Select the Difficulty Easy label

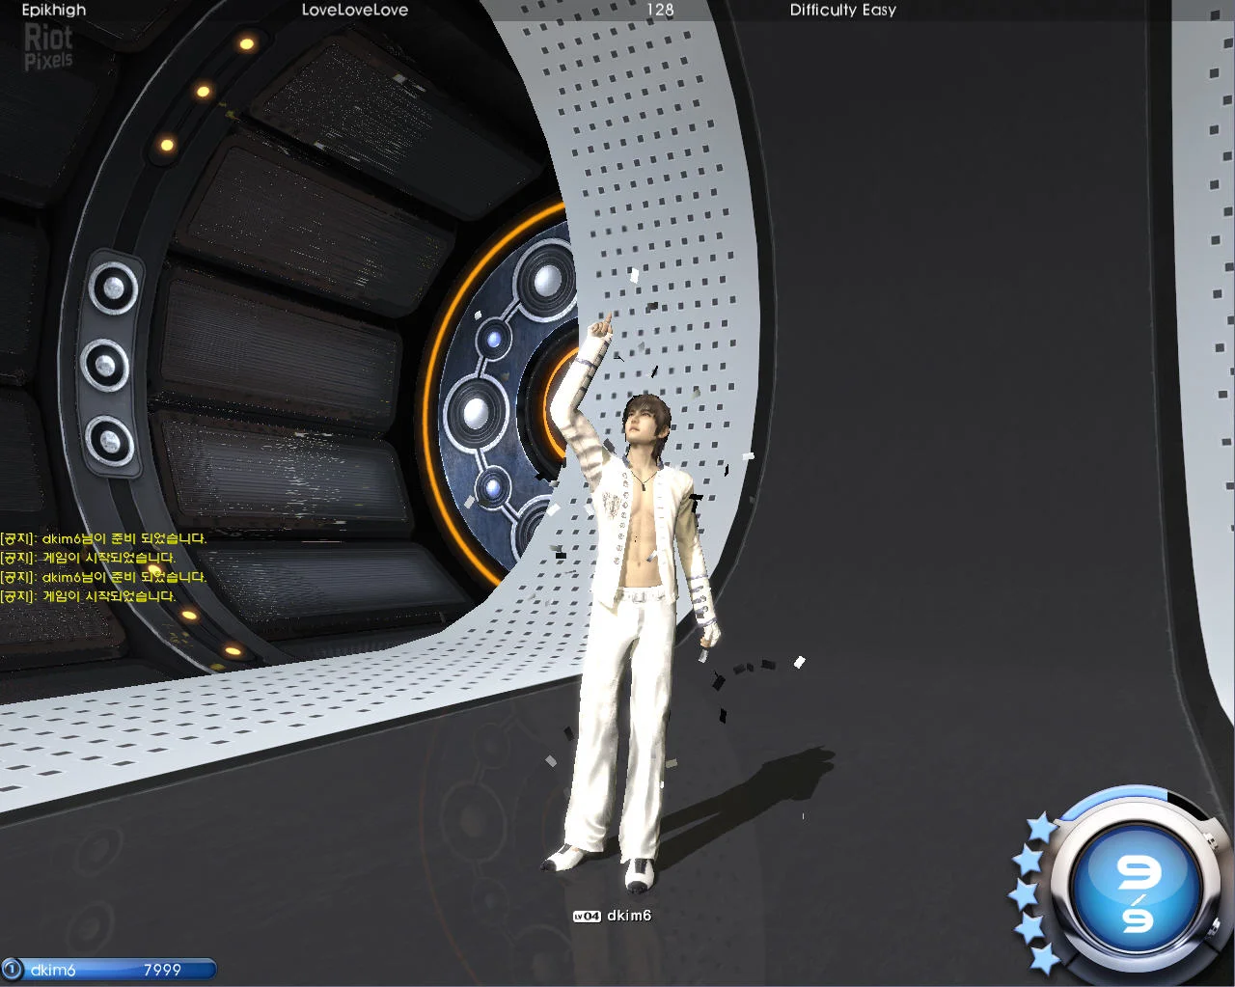click(x=843, y=11)
